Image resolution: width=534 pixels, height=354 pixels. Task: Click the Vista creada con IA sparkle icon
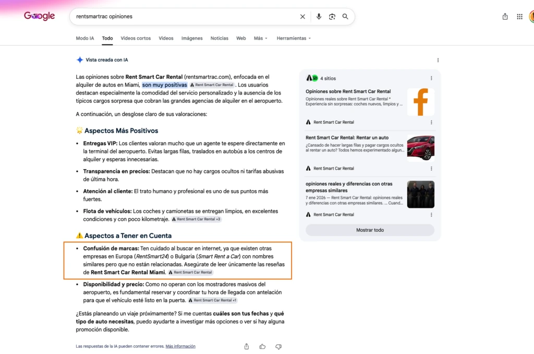click(x=80, y=60)
